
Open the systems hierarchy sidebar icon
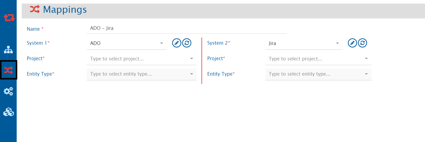[x=8, y=49]
